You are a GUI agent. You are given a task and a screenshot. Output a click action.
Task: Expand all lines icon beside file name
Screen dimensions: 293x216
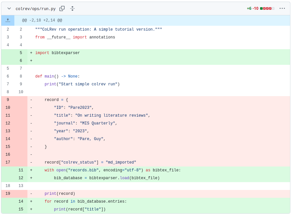(x=72, y=8)
